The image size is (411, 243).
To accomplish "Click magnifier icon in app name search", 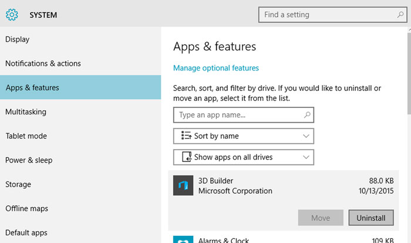I will (307, 115).
